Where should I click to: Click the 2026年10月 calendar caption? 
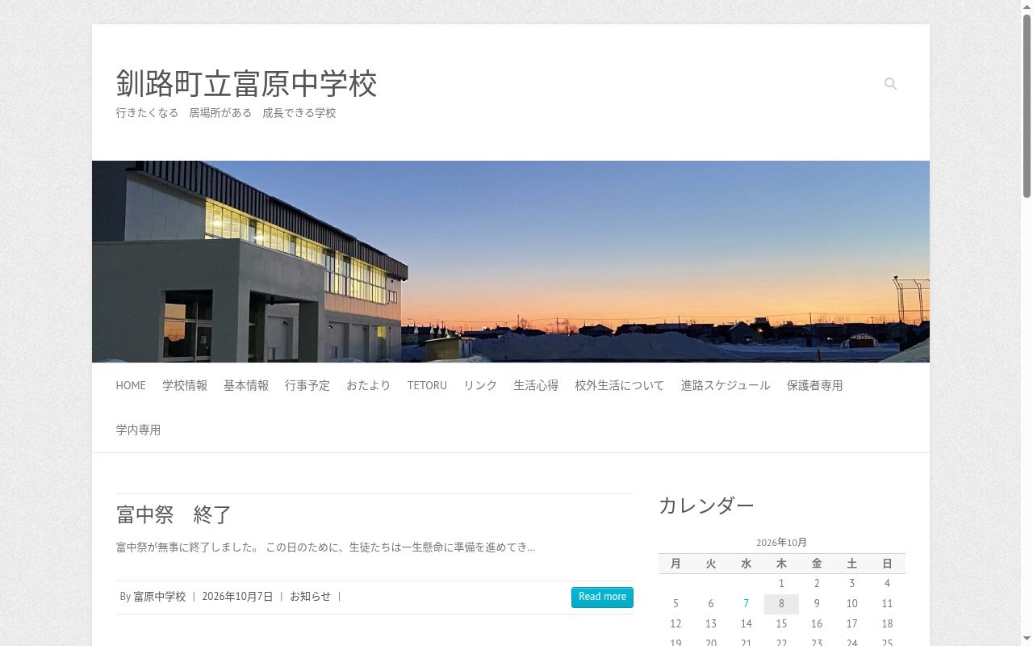781,543
